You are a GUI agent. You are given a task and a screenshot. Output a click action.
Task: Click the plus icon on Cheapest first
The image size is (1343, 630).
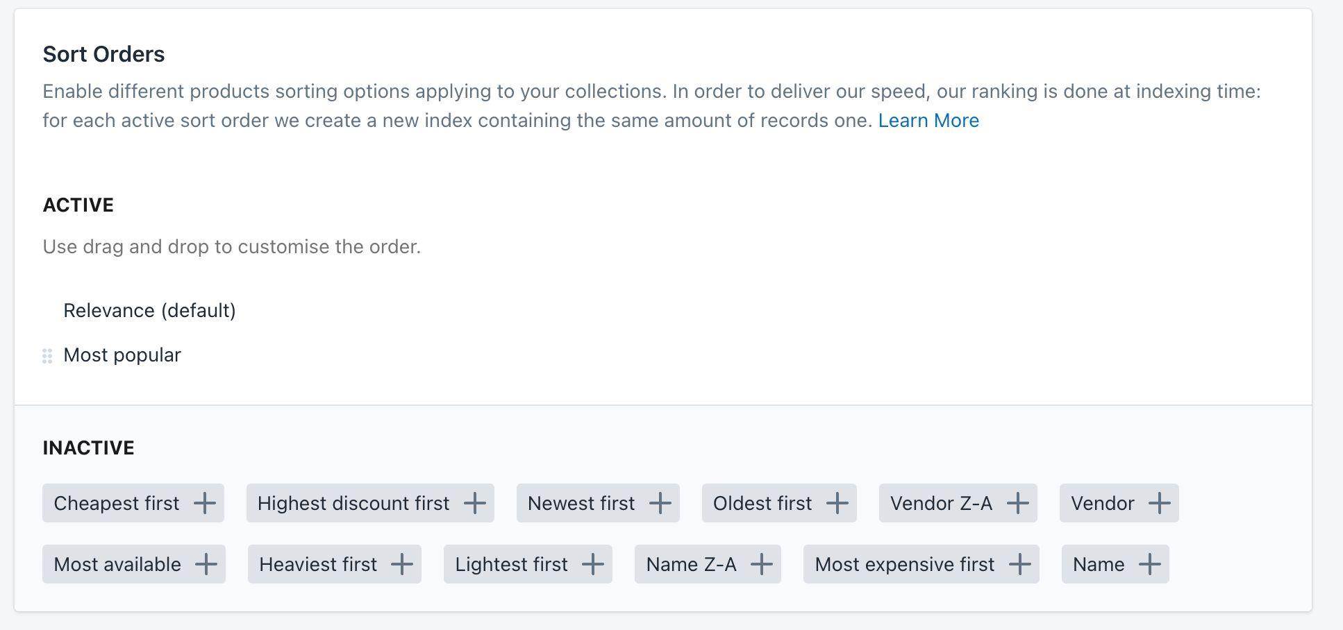click(x=205, y=503)
